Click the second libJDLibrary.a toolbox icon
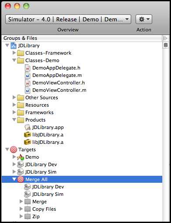 coord(28,142)
